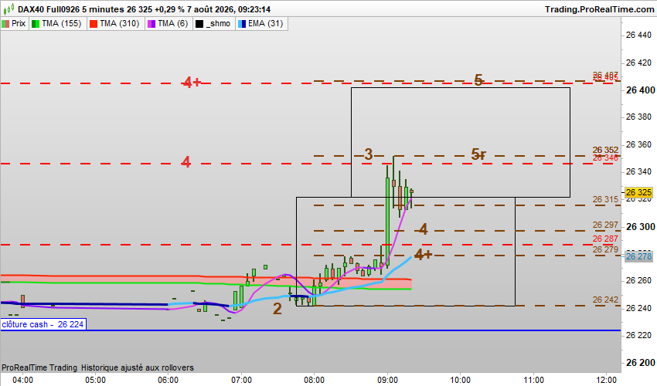The height and width of the screenshot is (386, 657).
Task: Click the 26 297 level label
Action: (x=605, y=225)
